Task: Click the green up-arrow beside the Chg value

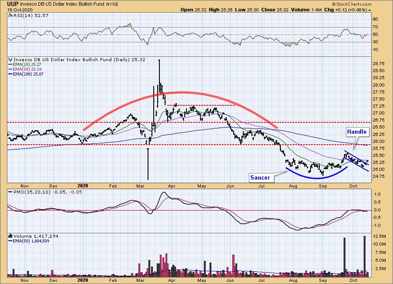Action: click(x=370, y=10)
